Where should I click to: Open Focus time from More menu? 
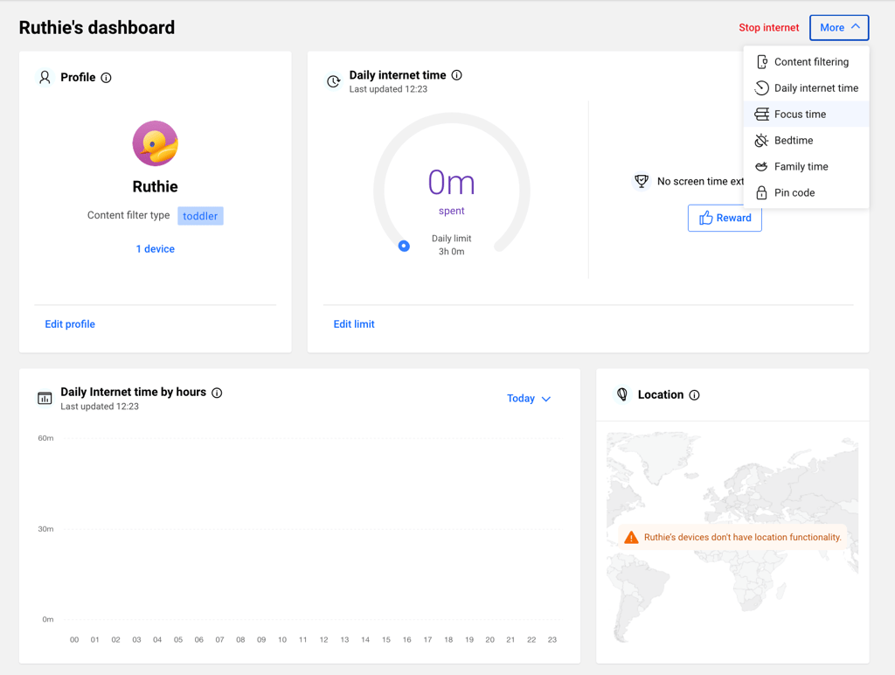[x=806, y=115]
